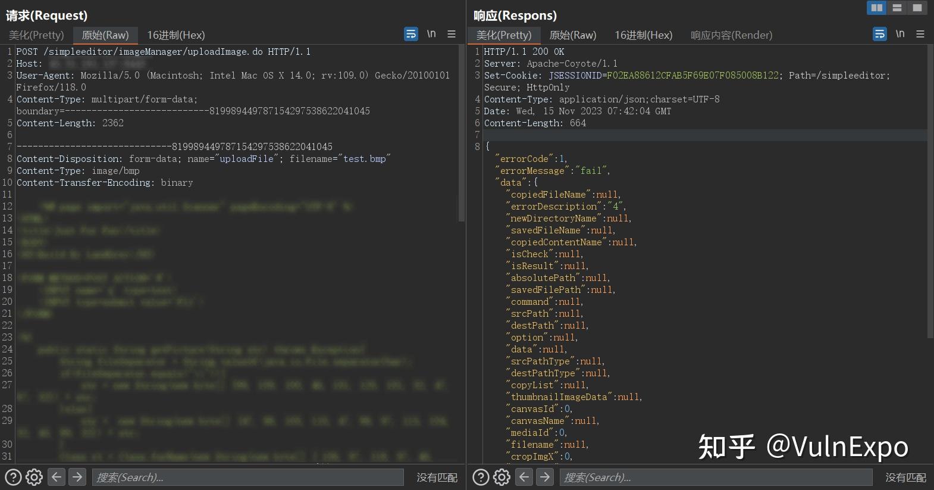
Task: Click the Request panel vertical scrollbar
Action: (461, 134)
